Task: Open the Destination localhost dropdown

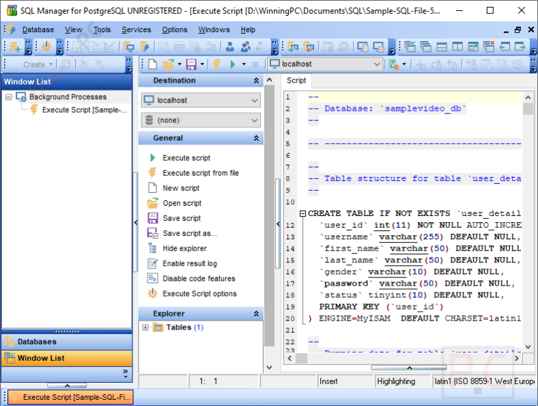Action: click(201, 100)
